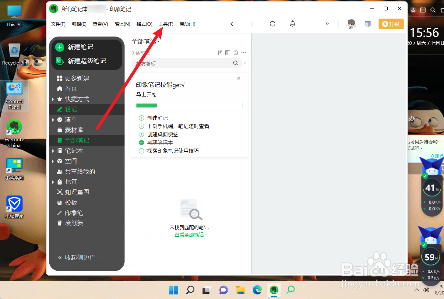Collapse search options with the up chevron
This screenshot has height=299, width=444.
[x=245, y=63]
